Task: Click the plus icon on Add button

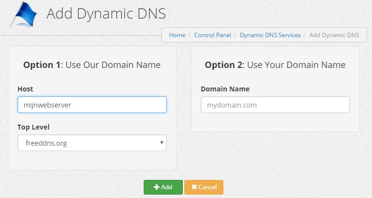Action: pos(156,187)
